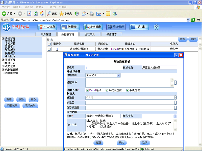
Task: Click the page icon in address bar
Action: pos(12,20)
